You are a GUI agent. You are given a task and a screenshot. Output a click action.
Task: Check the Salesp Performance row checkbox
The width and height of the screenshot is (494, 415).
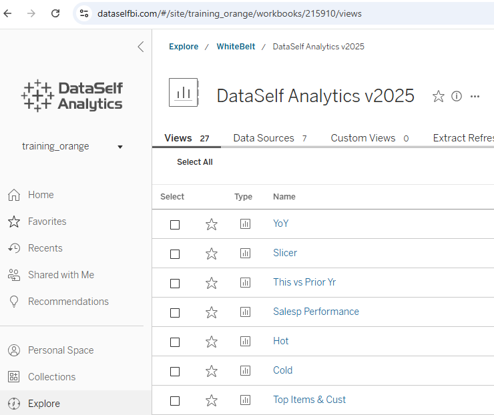point(175,313)
